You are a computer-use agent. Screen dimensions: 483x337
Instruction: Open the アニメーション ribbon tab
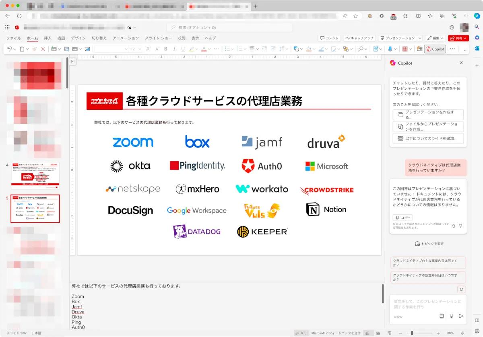pos(126,38)
